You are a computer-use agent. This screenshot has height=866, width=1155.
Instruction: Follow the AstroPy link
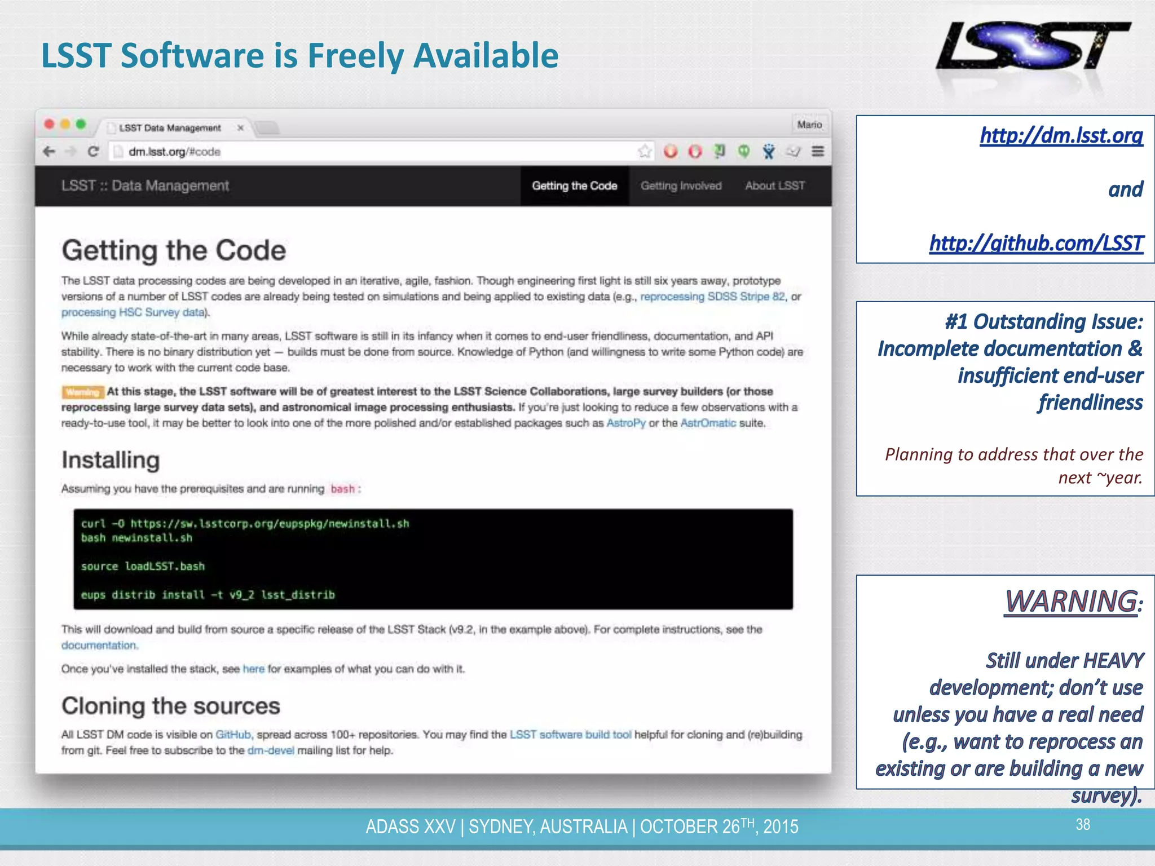pyautogui.click(x=625, y=423)
